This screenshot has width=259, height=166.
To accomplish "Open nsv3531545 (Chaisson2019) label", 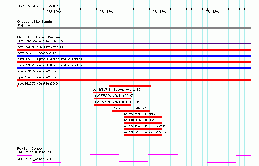I will (x=146, y=126).
